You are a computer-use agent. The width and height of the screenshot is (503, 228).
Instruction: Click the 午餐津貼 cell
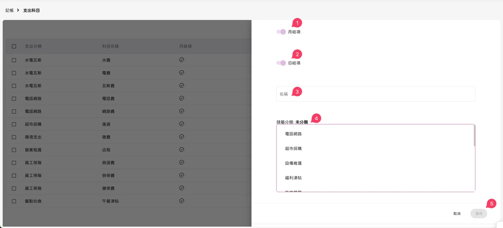pos(111,201)
